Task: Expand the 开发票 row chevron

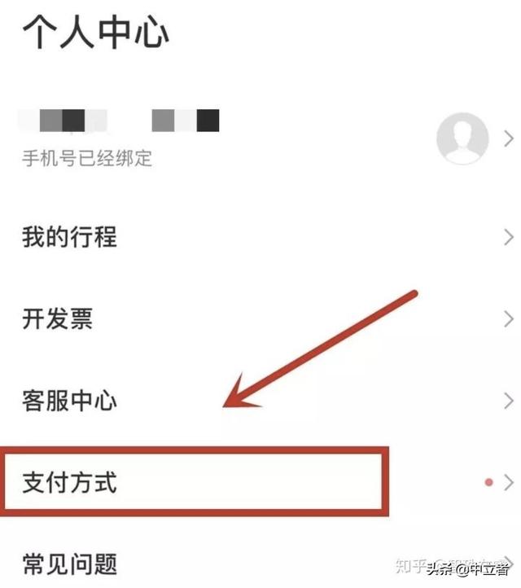Action: [x=508, y=319]
